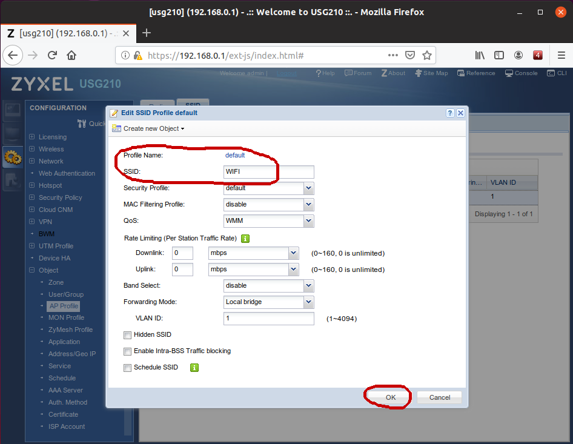Enable the Hidden SSID checkbox
573x444 pixels.
coord(127,335)
